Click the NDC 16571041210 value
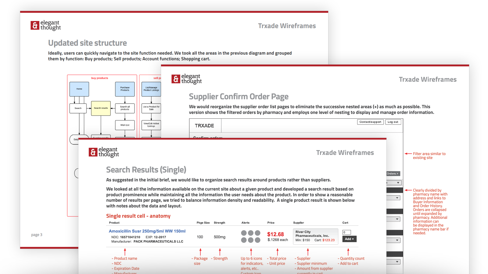 tap(130, 237)
